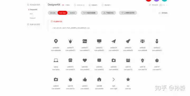
Task: Choose the stopwatch icon uniE707
Action: pyautogui.click(x=157, y=60)
